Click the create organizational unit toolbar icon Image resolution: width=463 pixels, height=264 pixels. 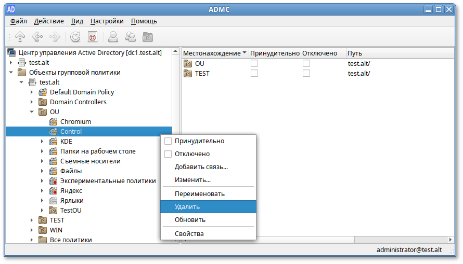[148, 37]
